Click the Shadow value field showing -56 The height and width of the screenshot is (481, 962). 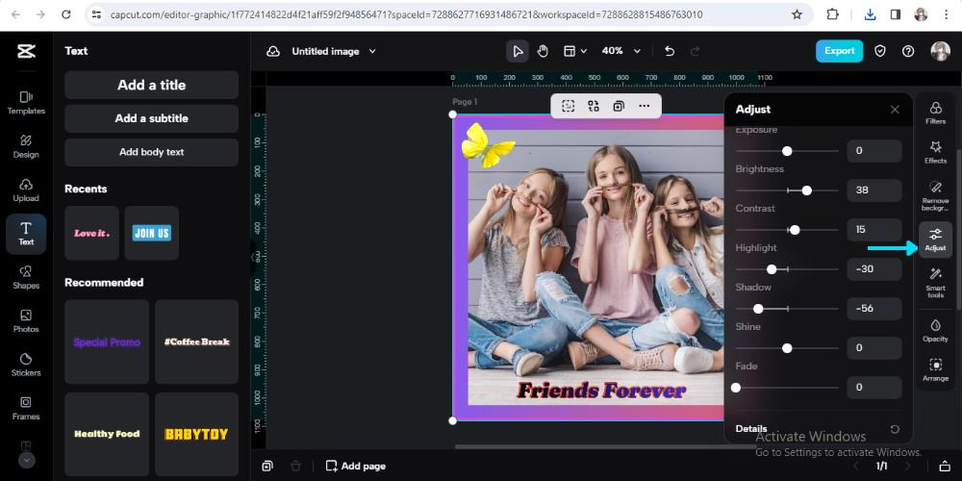click(874, 309)
